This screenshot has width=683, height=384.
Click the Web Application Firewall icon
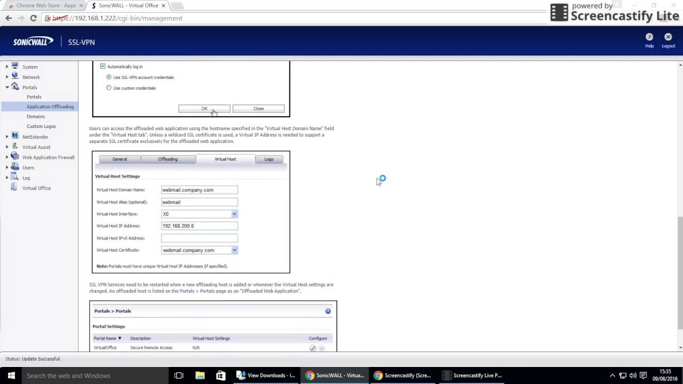click(x=14, y=156)
